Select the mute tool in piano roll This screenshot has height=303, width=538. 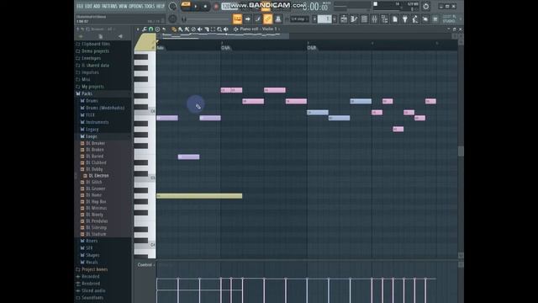(x=200, y=29)
